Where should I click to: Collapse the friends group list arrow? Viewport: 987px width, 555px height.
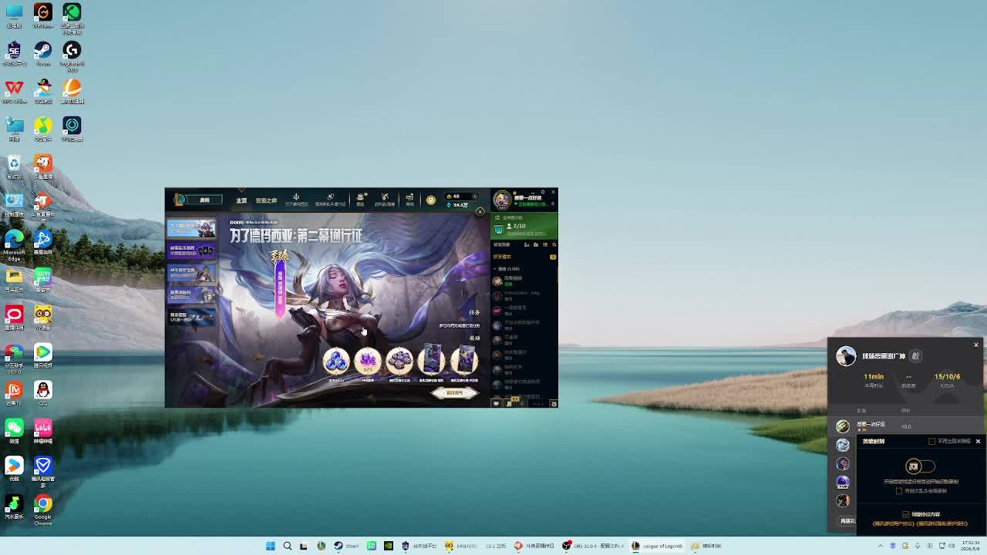tap(497, 269)
